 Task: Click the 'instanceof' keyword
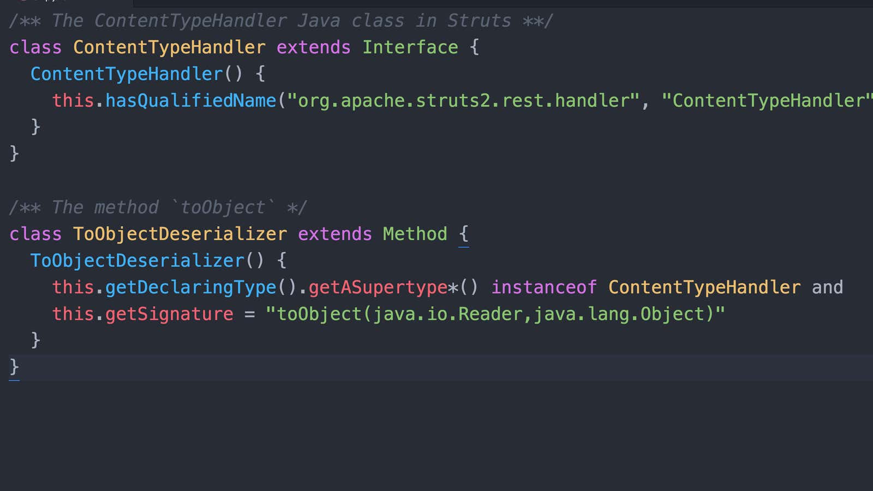point(544,288)
